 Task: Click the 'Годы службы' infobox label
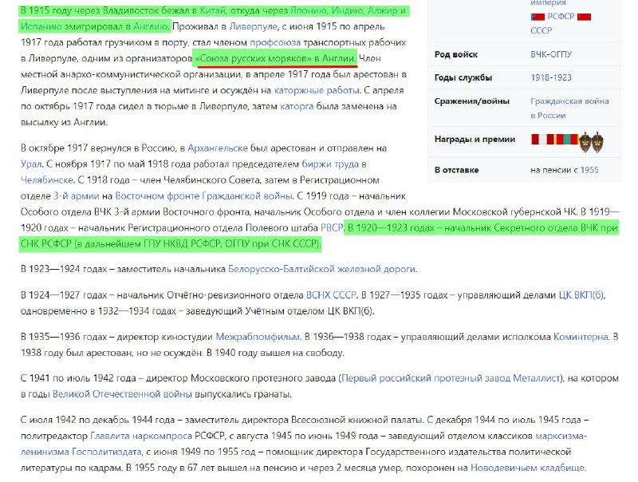coord(463,77)
